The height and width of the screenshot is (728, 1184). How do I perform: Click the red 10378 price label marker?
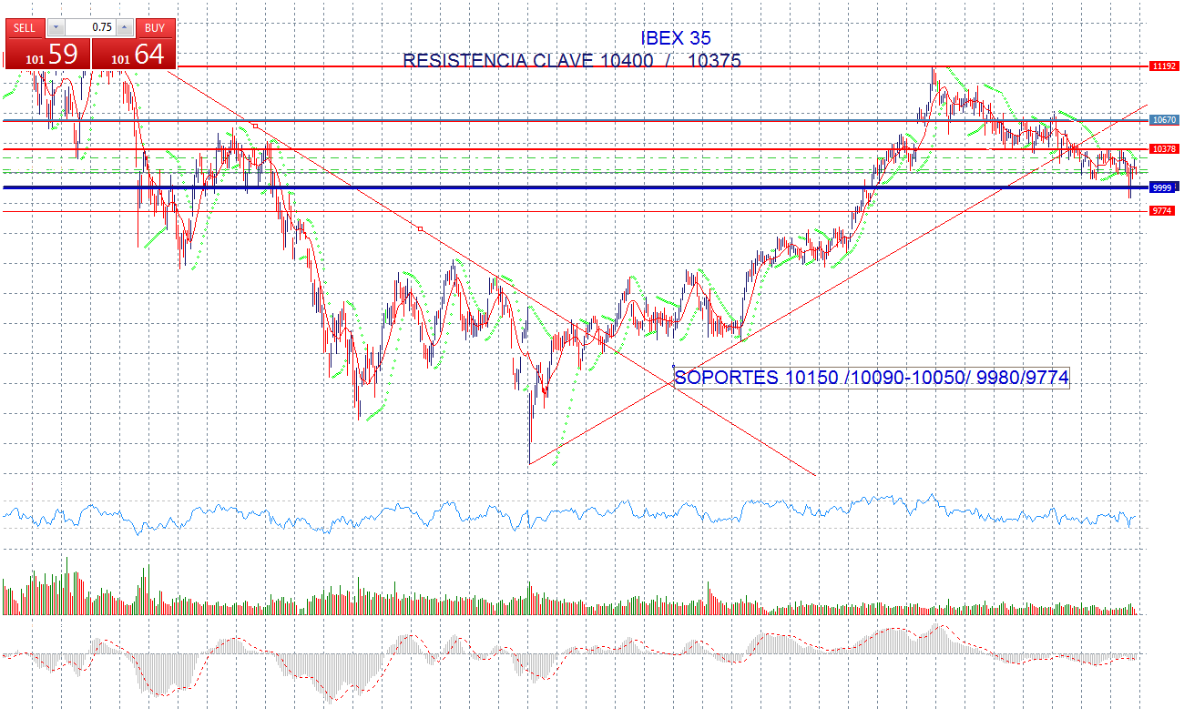(1162, 147)
